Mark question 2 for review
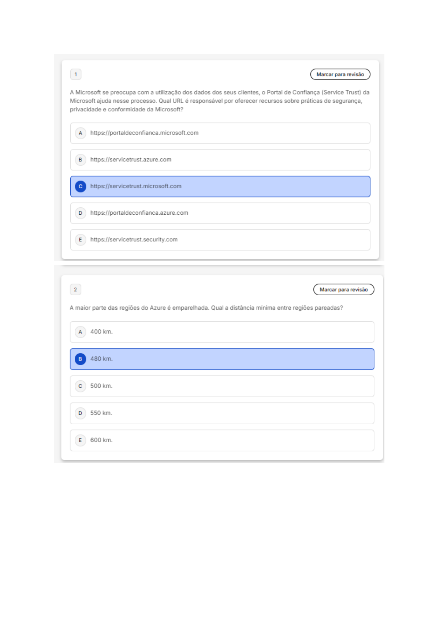Viewport: 436px width, 617px height. (344, 289)
